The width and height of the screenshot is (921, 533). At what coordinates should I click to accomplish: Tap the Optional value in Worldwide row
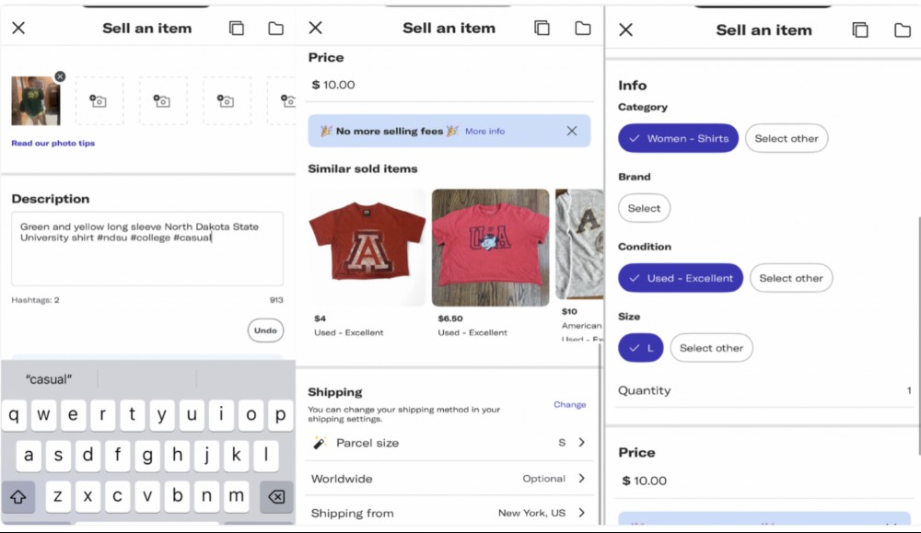point(543,479)
